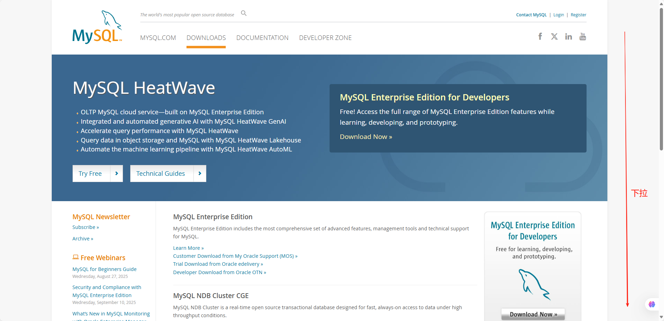Viewport: 664px width, 321px height.
Task: Click 'Free for learning, developing, and prototyping' text
Action: coord(534,253)
